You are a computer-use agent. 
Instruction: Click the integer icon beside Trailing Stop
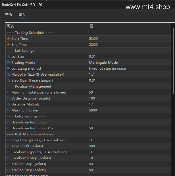click(8, 164)
